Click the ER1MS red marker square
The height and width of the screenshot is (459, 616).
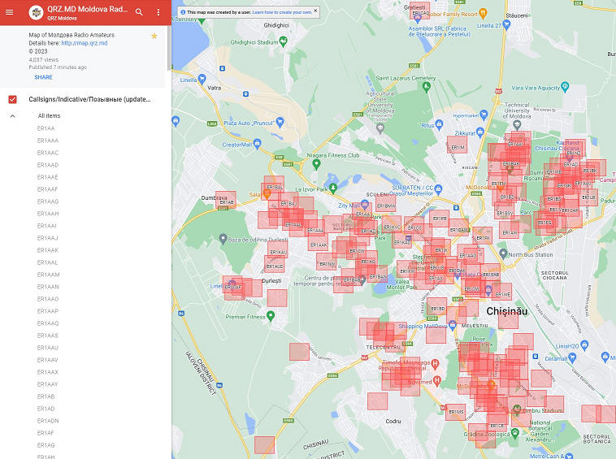(x=456, y=413)
